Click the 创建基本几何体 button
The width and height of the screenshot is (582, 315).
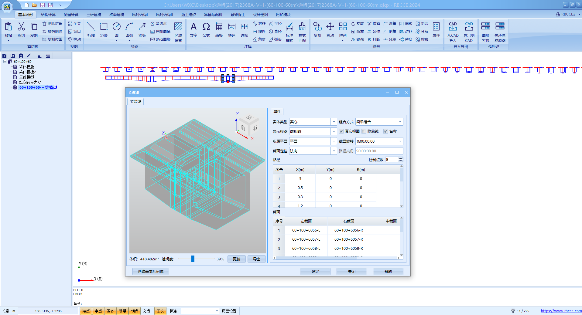coord(151,272)
